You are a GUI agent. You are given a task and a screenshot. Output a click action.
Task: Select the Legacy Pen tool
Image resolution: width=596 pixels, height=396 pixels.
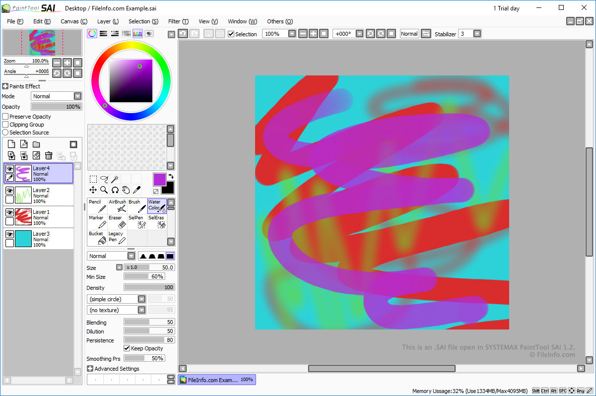click(x=117, y=238)
